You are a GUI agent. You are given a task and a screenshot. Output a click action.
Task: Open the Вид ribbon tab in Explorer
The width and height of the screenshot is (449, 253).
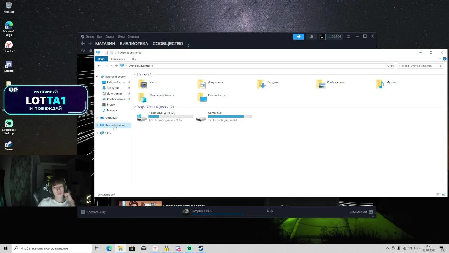(x=134, y=59)
